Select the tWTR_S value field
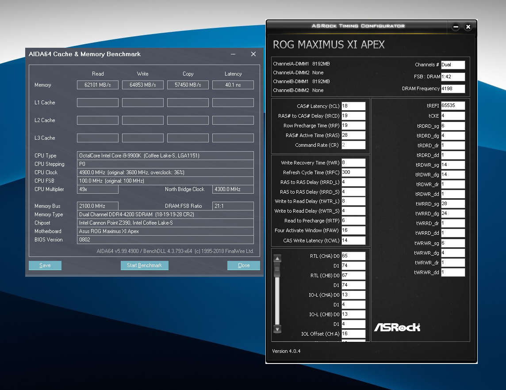The height and width of the screenshot is (390, 506). 353,210
